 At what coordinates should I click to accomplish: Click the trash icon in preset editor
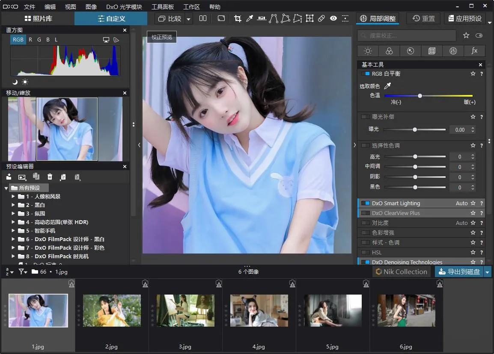click(50, 177)
